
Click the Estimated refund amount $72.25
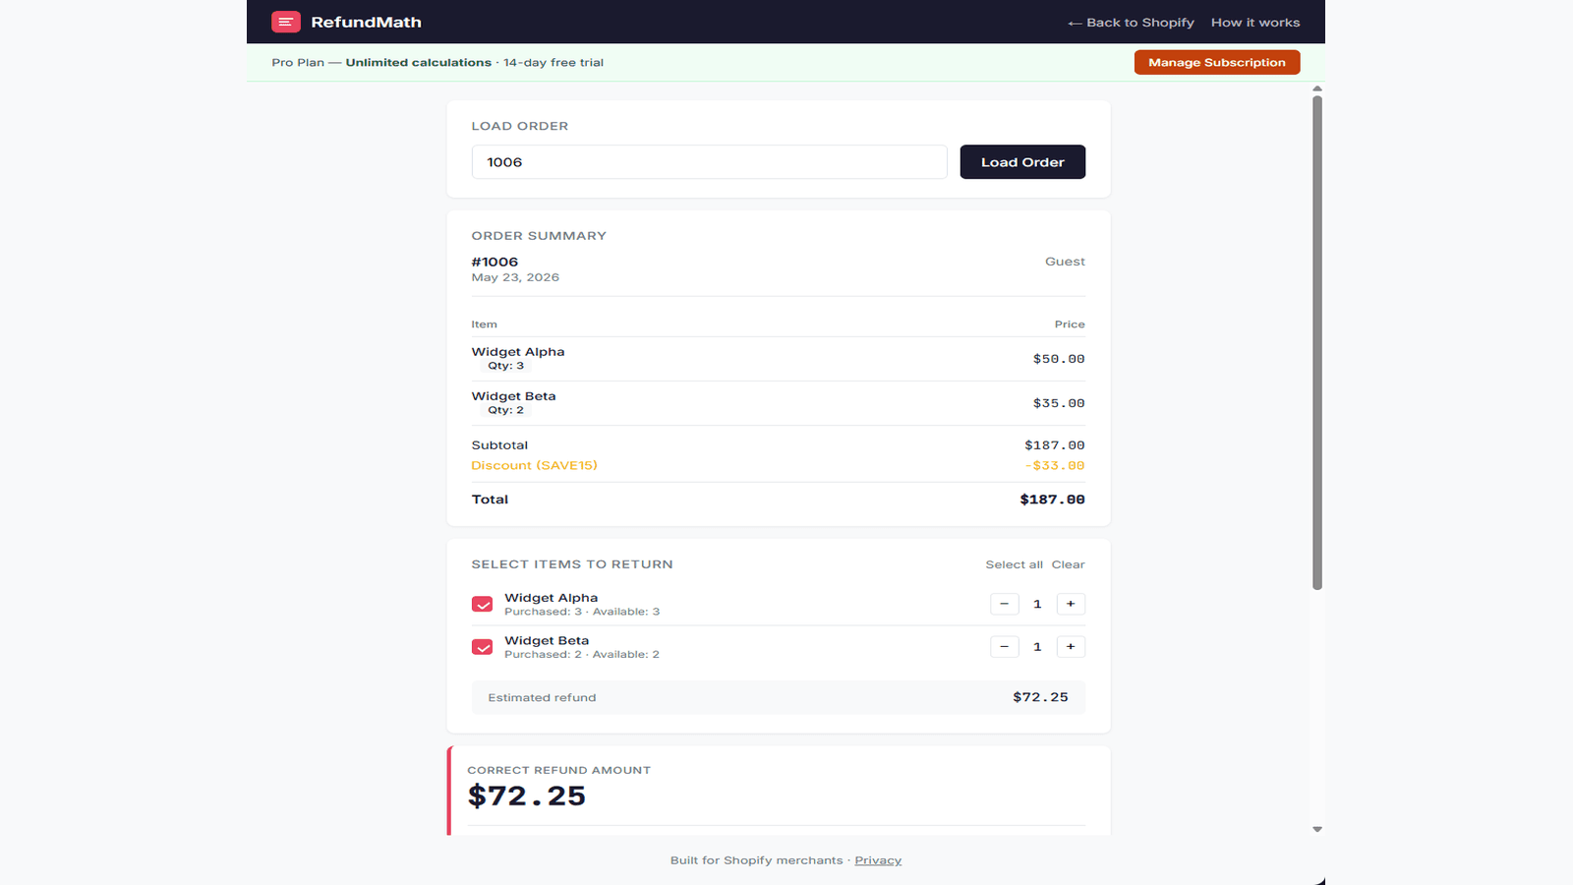click(1040, 697)
